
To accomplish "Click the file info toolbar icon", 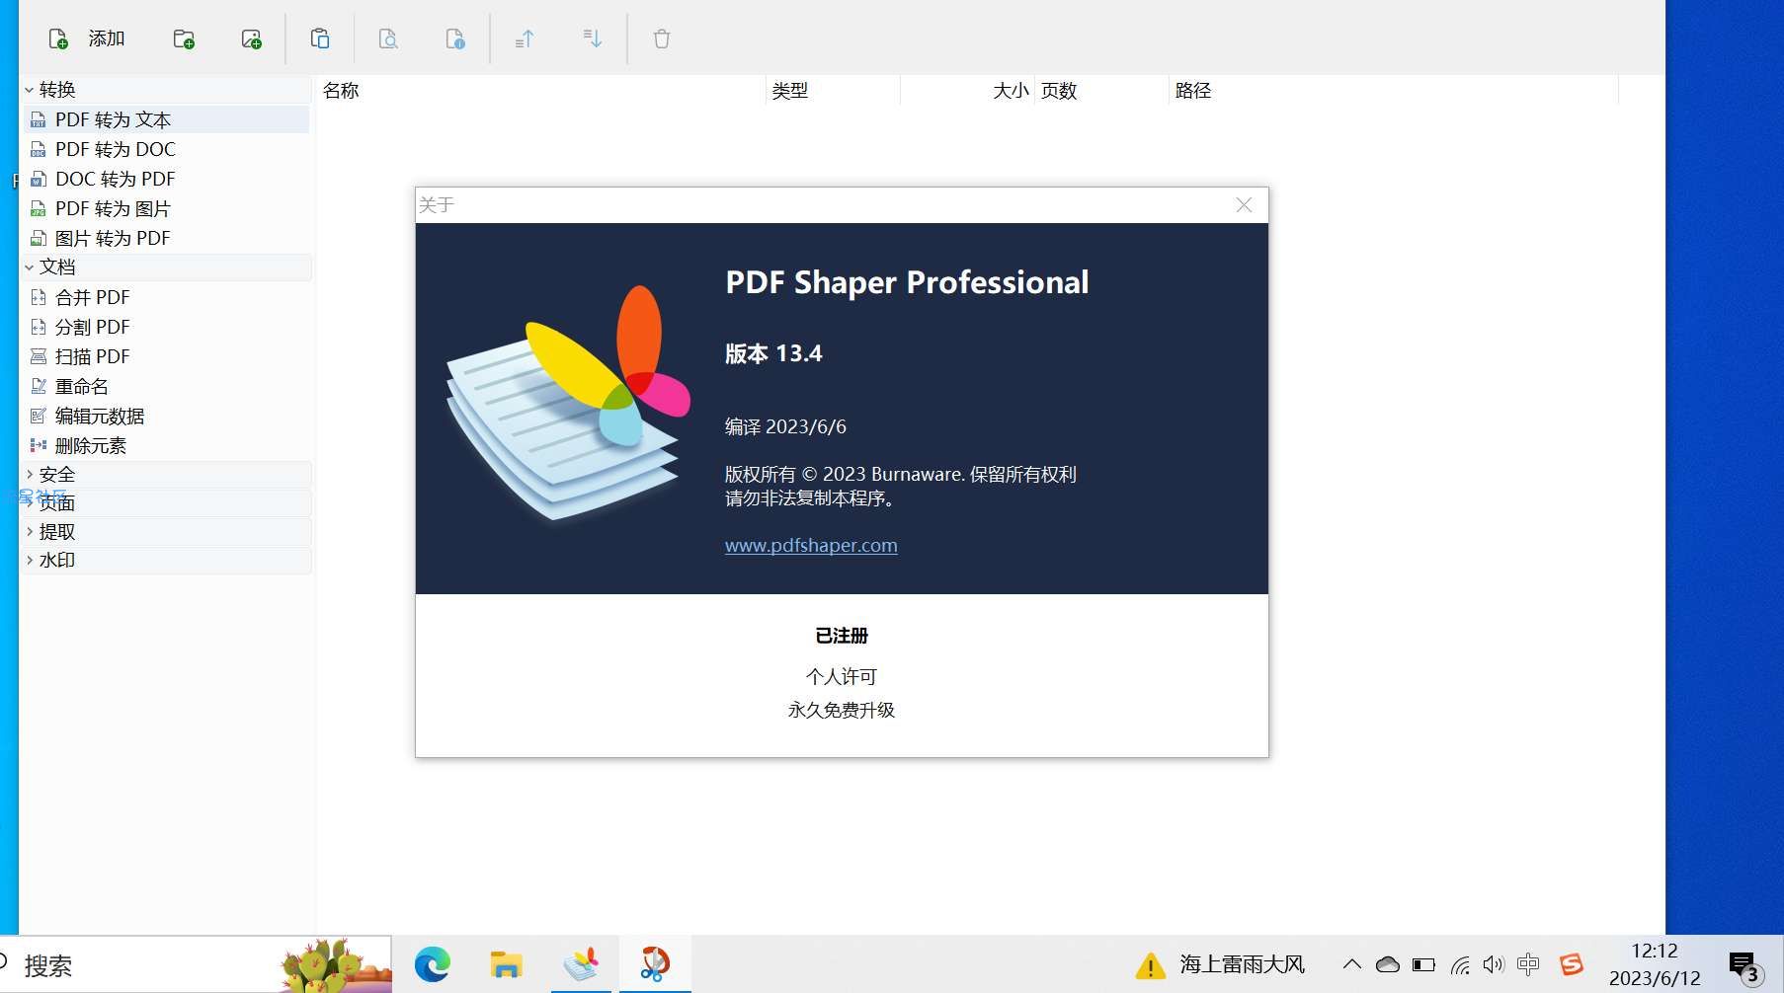I will tap(455, 38).
